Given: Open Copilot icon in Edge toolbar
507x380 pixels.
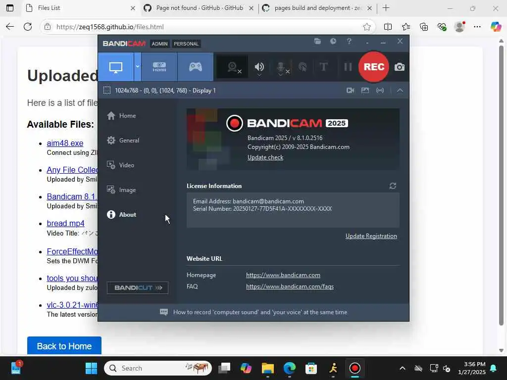Looking at the screenshot, I should click(496, 27).
